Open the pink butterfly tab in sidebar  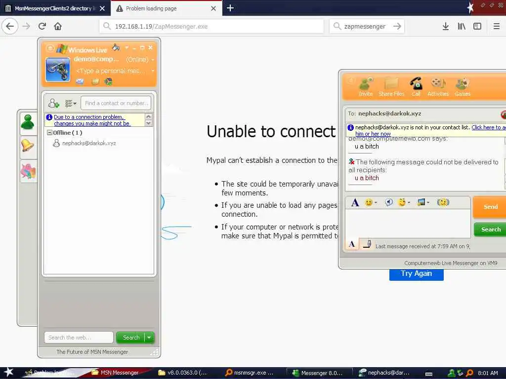coord(28,171)
